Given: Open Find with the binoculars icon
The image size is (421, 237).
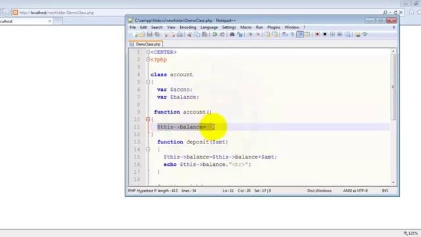Looking at the screenshot, I should pyautogui.click(x=232, y=34).
